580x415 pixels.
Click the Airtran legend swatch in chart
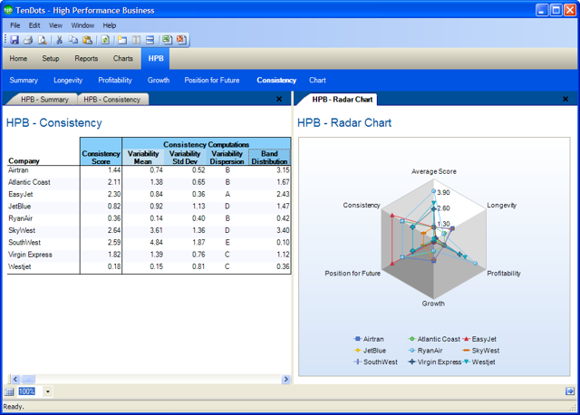click(x=357, y=339)
